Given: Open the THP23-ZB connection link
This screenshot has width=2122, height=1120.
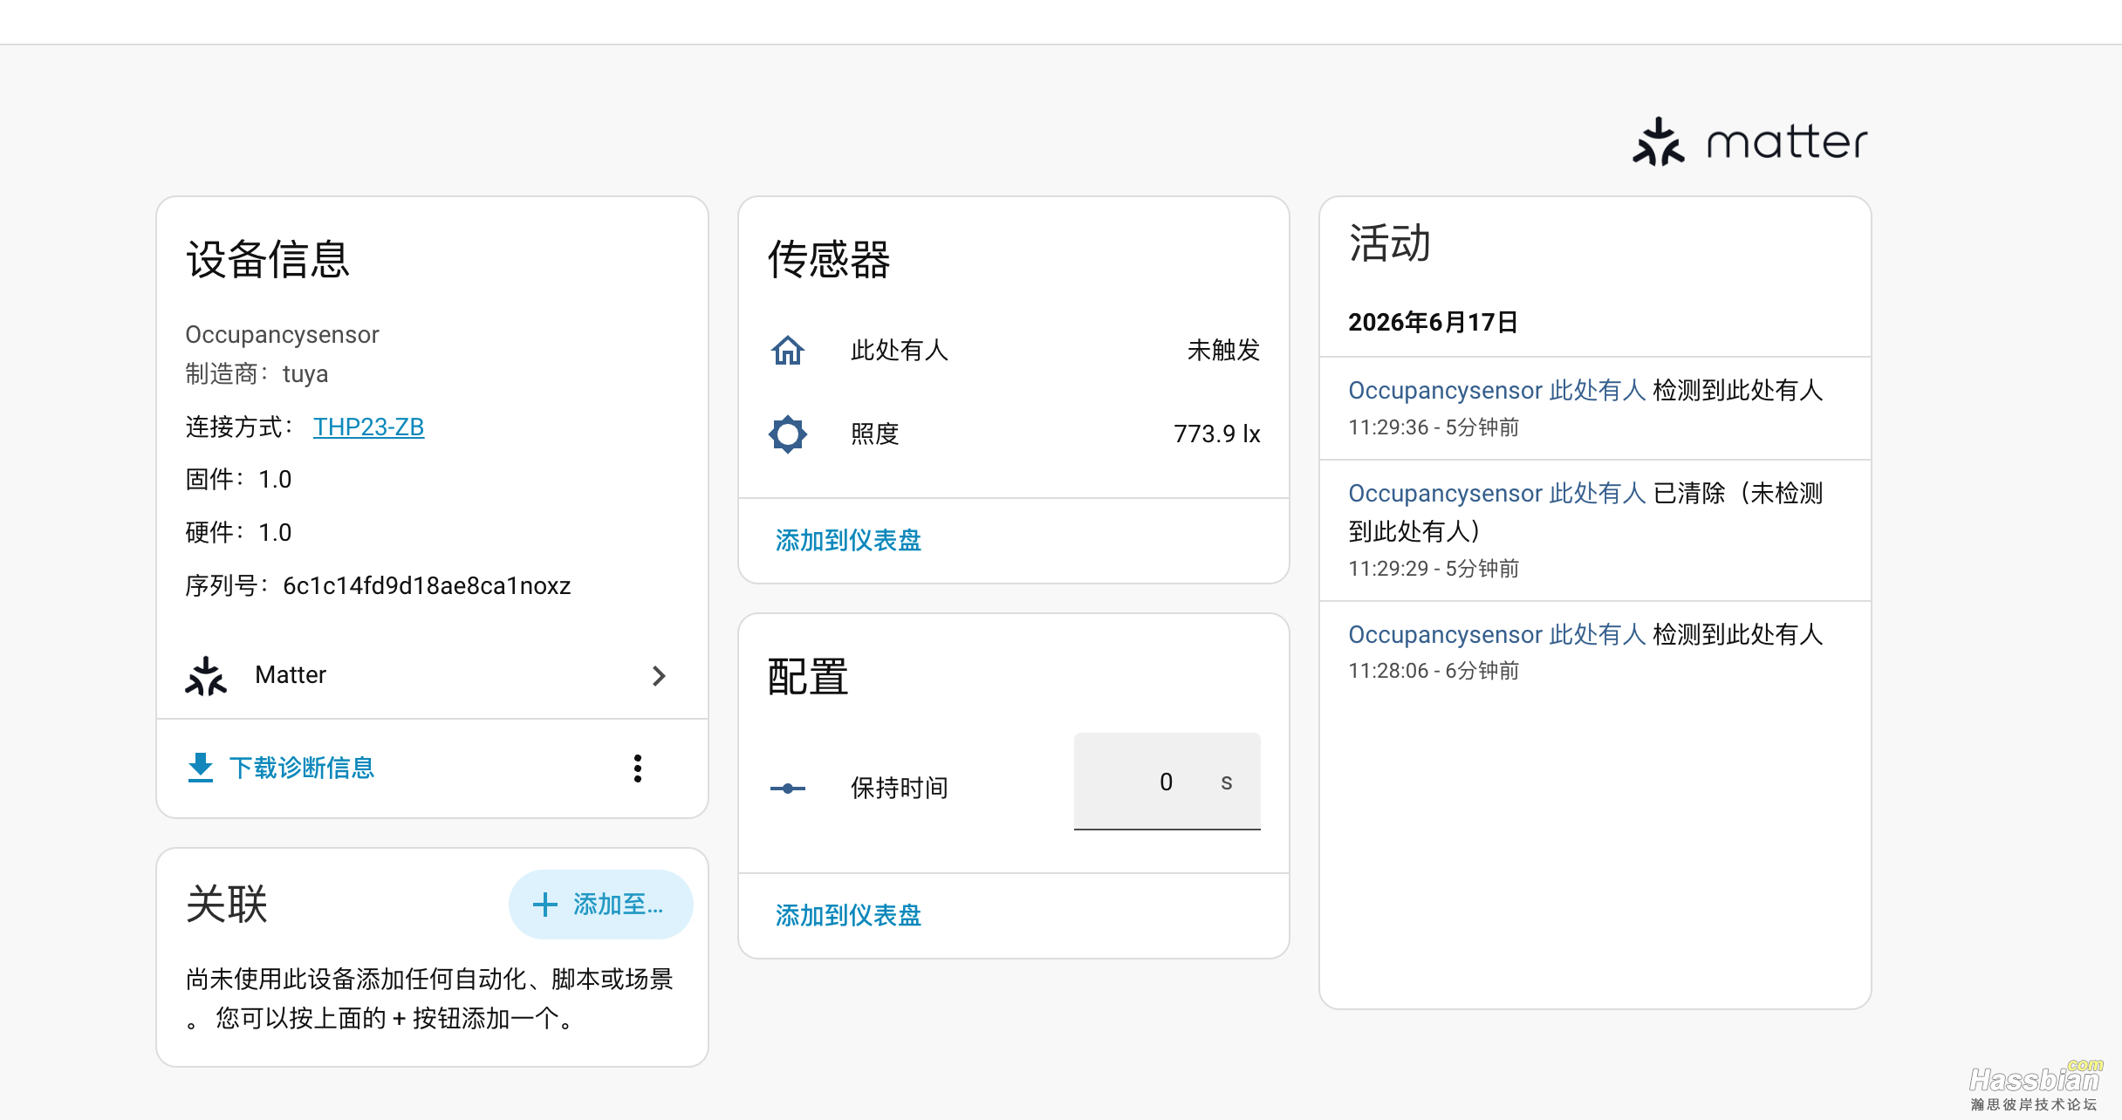Looking at the screenshot, I should coord(368,427).
